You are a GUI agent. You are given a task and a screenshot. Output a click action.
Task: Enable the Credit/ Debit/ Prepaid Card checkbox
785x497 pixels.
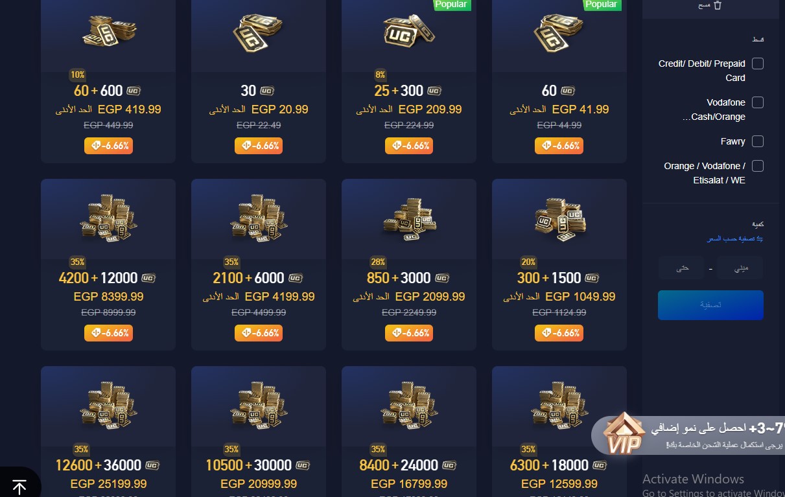click(757, 64)
